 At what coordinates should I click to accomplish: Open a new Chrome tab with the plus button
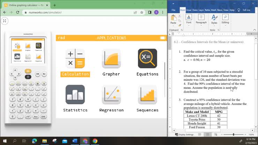tap(54, 5)
